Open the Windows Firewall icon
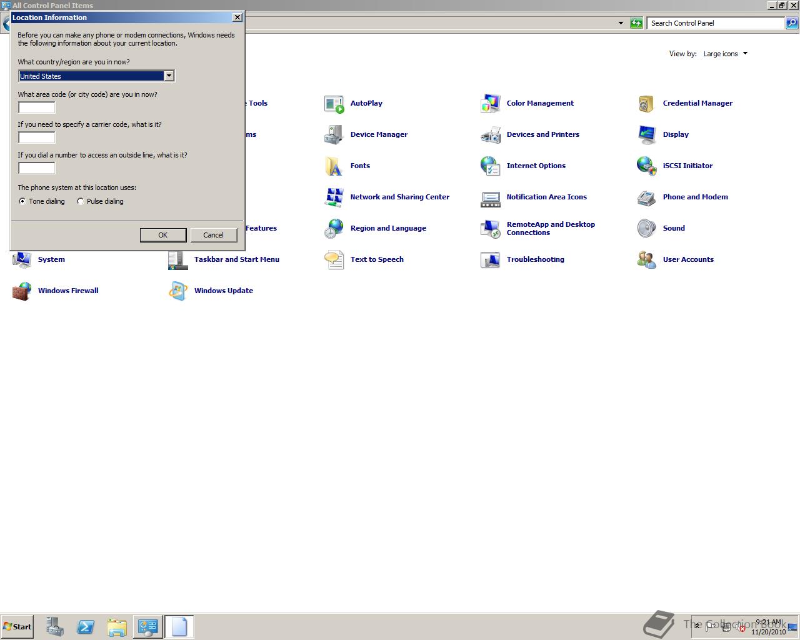This screenshot has width=800, height=640. pos(22,291)
